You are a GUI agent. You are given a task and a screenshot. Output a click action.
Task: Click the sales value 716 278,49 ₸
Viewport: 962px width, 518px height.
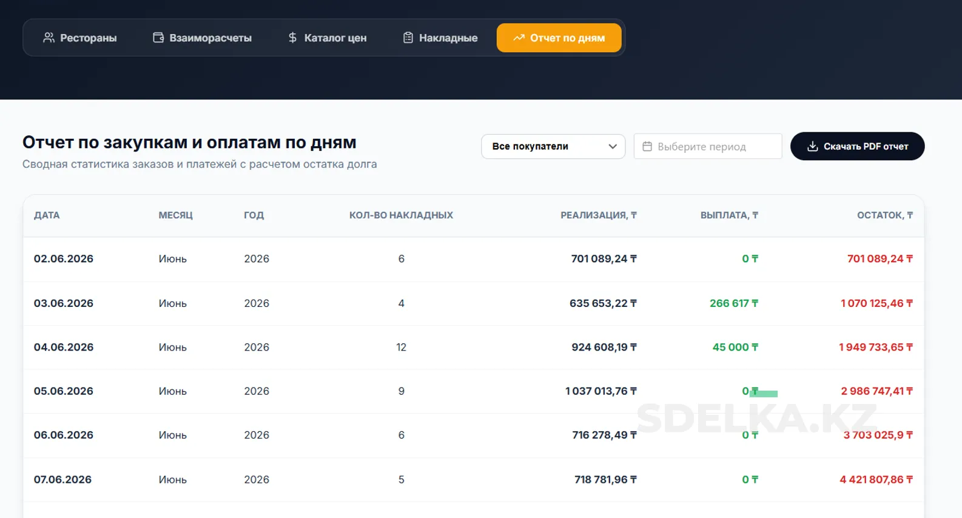[x=605, y=436]
